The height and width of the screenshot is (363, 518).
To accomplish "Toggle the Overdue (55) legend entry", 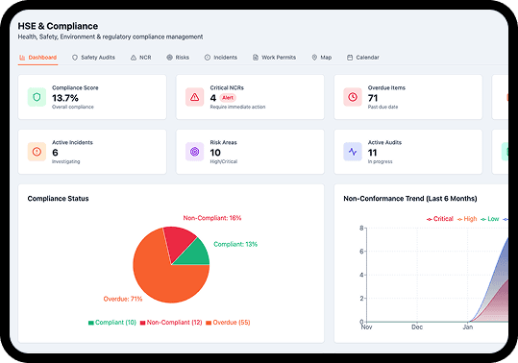I will [x=228, y=323].
